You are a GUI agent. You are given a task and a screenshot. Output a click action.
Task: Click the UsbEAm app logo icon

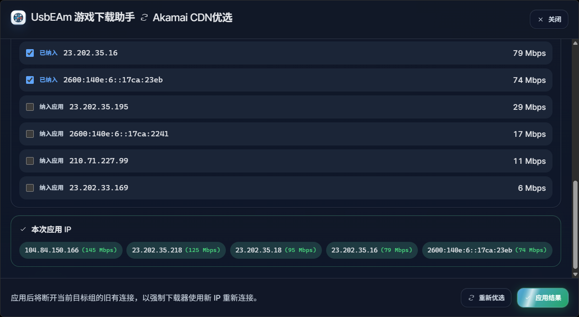pos(18,18)
